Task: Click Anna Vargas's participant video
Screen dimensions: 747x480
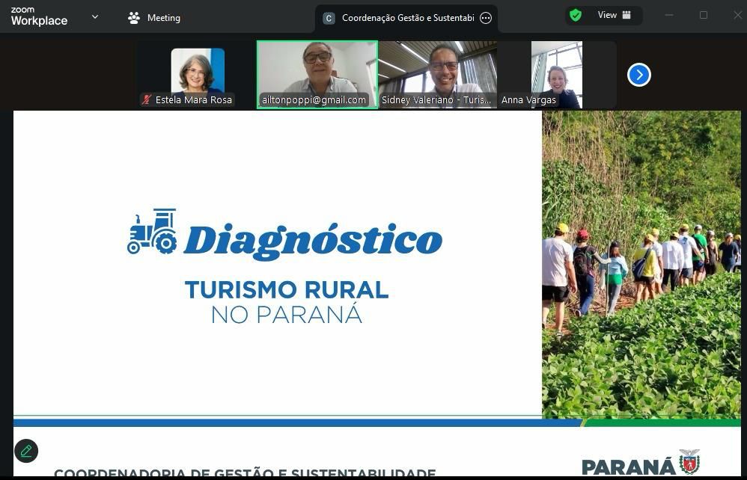Action: tap(557, 71)
